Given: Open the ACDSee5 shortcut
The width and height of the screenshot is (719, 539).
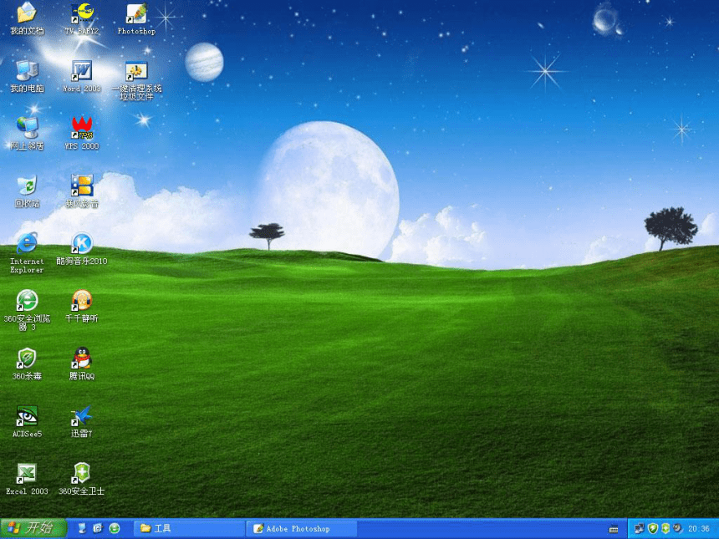Looking at the screenshot, I should coord(27,421).
